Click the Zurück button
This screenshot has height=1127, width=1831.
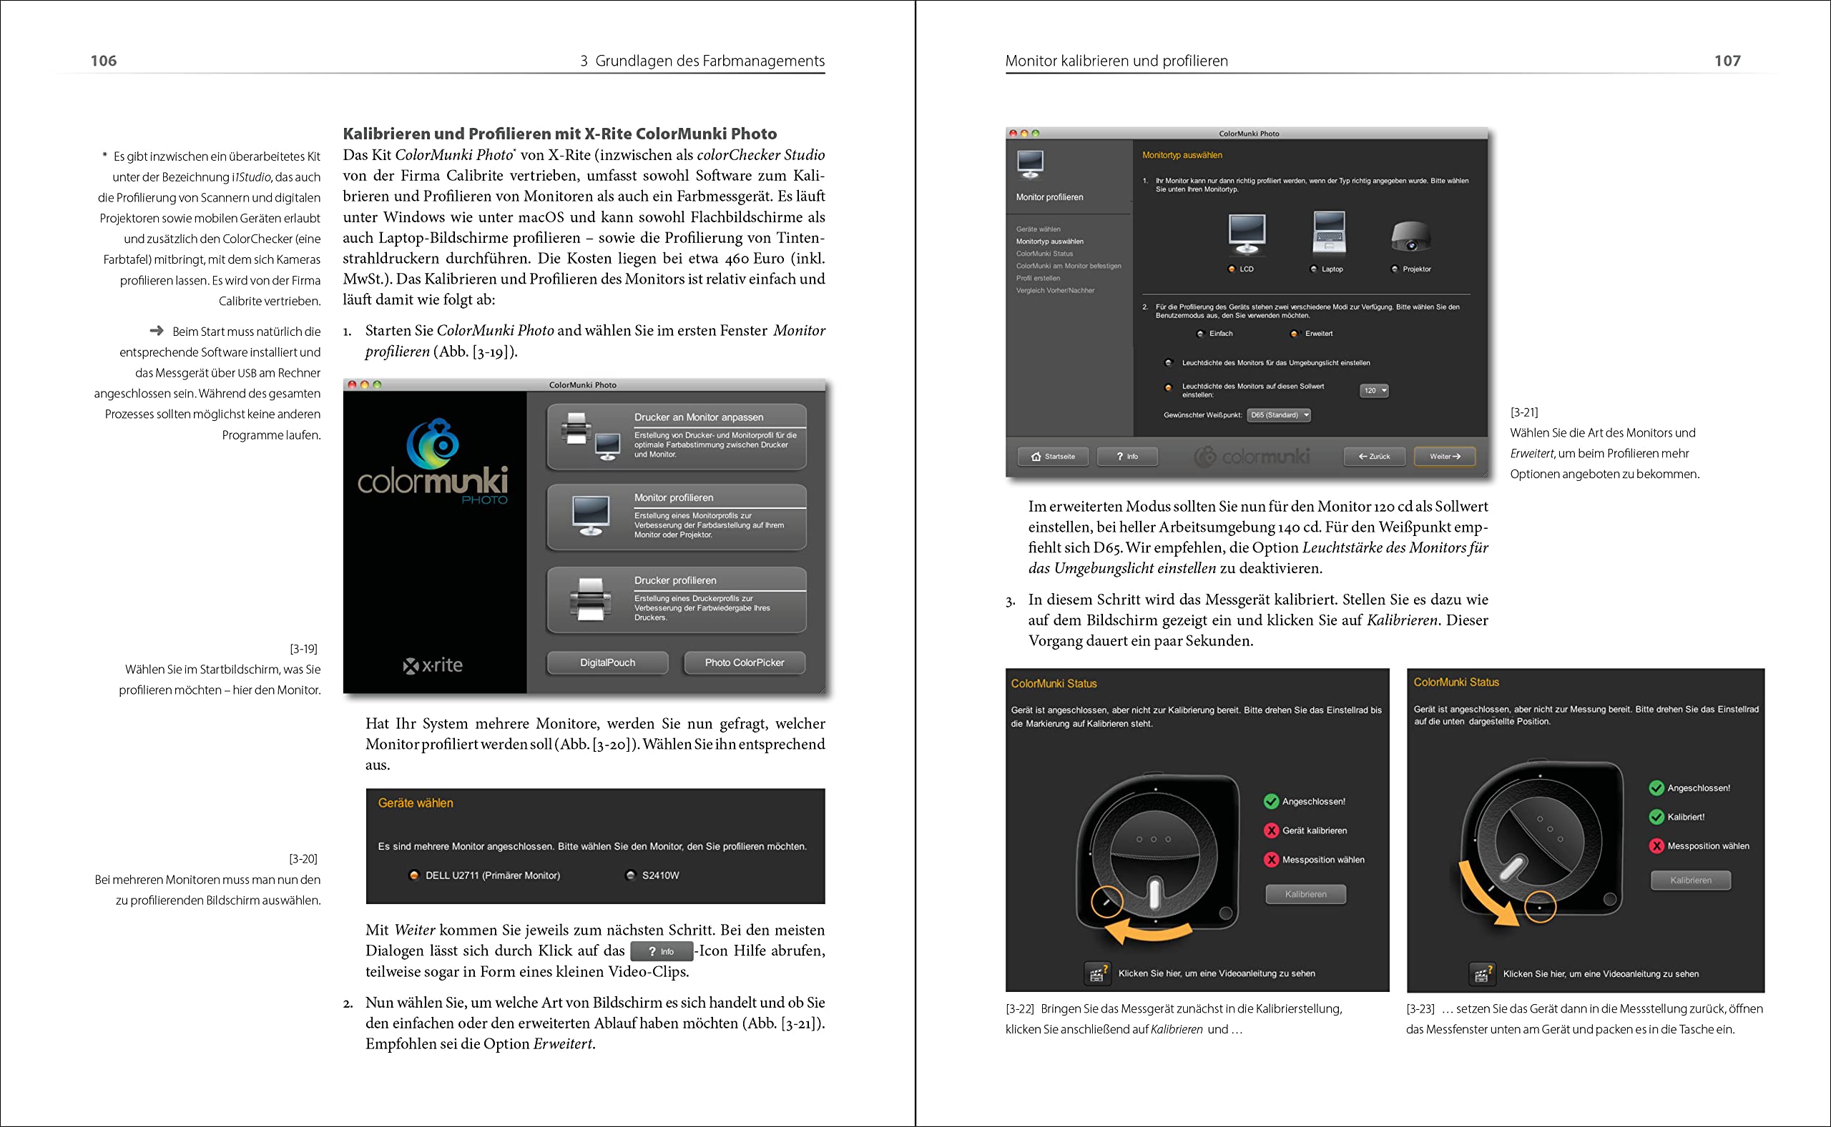pyautogui.click(x=1374, y=456)
